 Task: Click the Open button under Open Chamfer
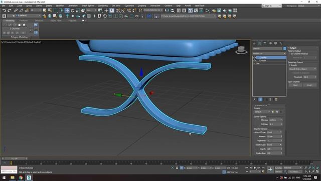click(x=295, y=85)
